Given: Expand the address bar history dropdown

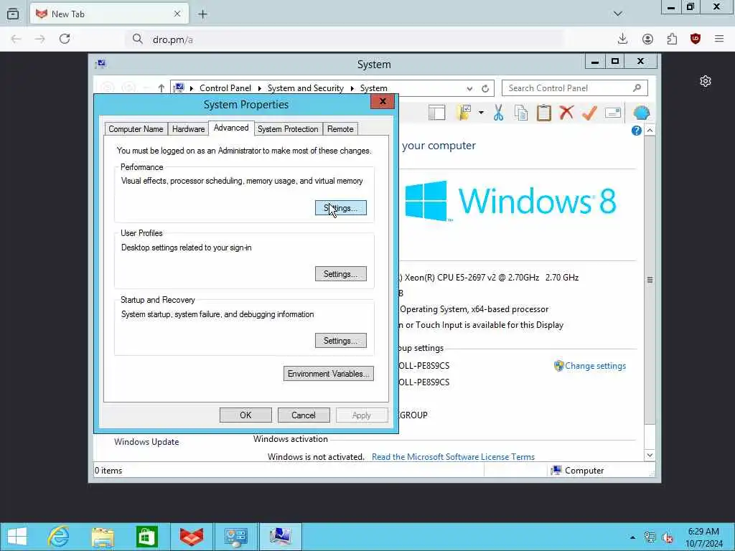Looking at the screenshot, I should [469, 88].
